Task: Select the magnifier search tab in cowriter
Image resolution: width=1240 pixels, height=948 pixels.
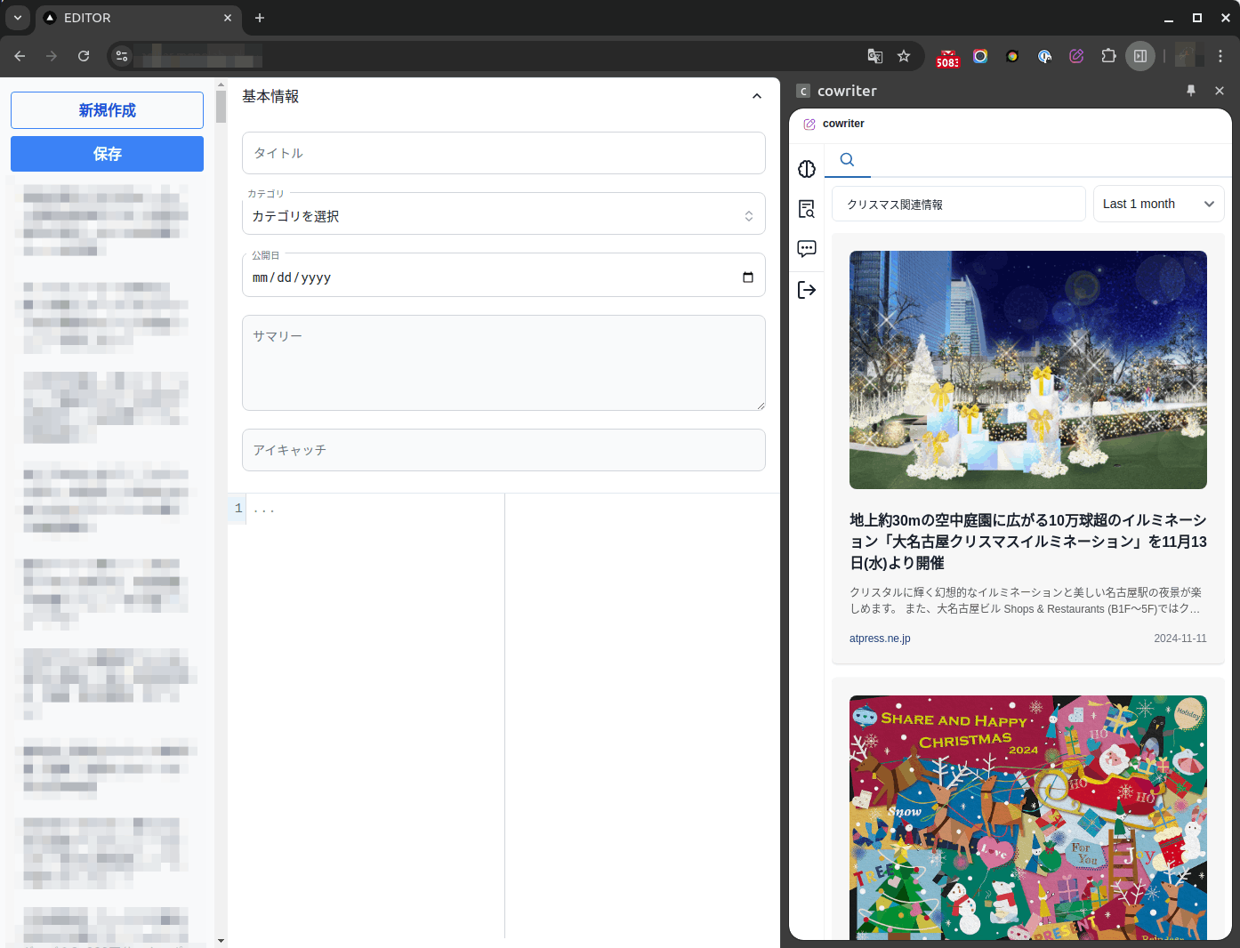Action: pyautogui.click(x=848, y=160)
